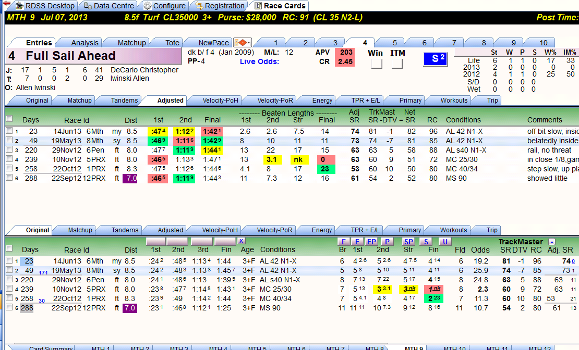Switch lower panel to Trip tab
This screenshot has height=350, width=579.
[x=492, y=230]
